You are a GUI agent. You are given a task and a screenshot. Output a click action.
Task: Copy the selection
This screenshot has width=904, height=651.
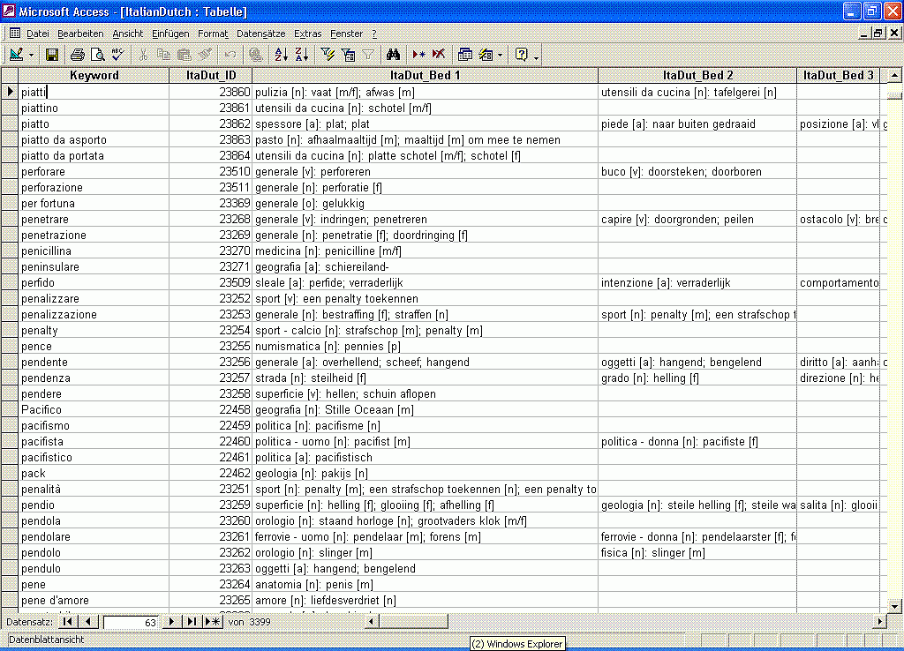coord(163,55)
